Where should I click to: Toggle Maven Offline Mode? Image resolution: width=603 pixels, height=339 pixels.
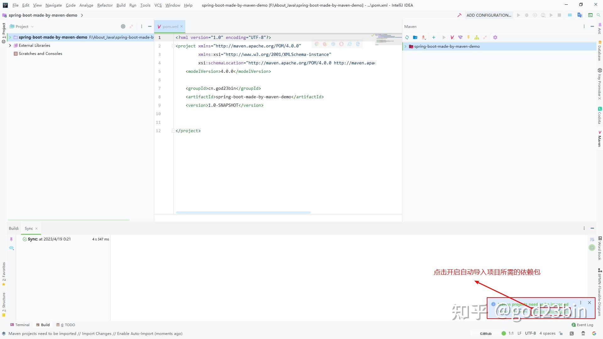(460, 37)
